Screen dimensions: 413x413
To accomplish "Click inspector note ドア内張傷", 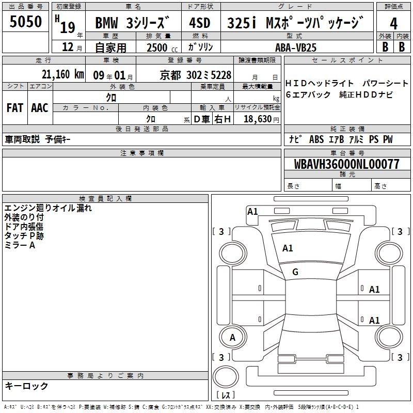I will pos(24,227).
